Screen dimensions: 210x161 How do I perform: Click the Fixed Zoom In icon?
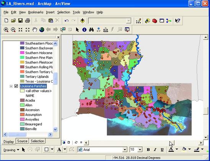(x=20, y=30)
